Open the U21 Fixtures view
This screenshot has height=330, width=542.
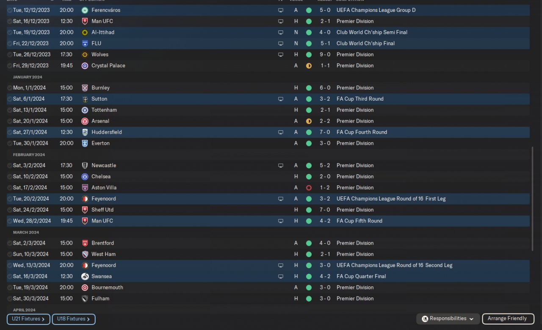click(28, 319)
